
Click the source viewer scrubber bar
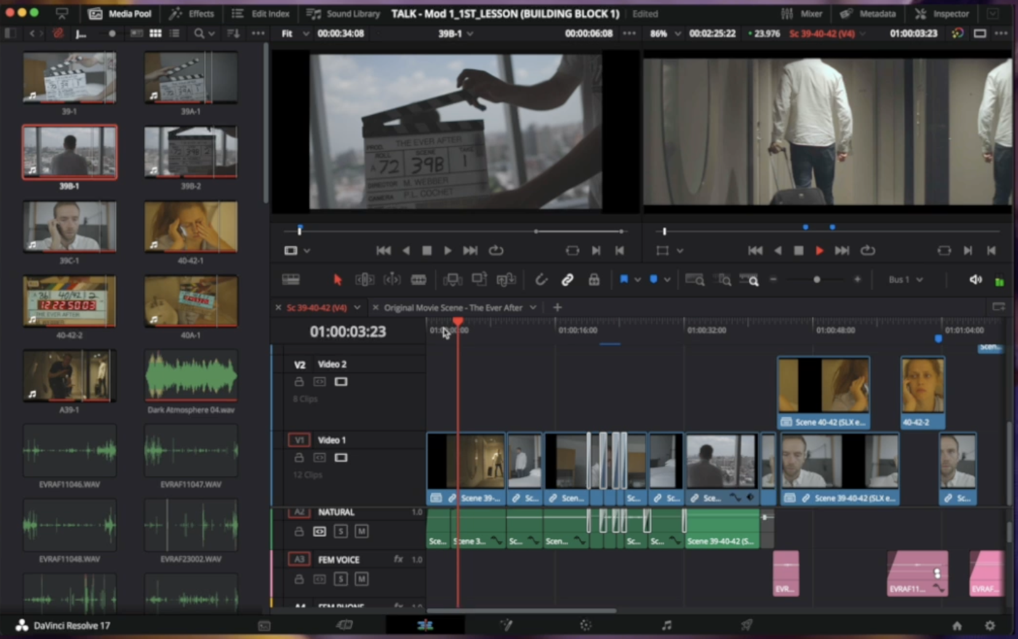point(455,231)
